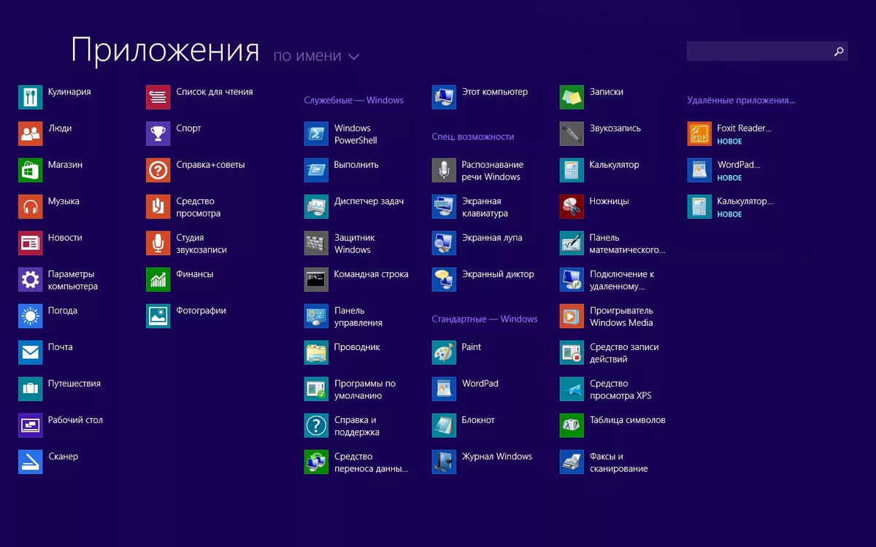
Task: Expand the 'по имени' sort dropdown
Action: point(307,56)
